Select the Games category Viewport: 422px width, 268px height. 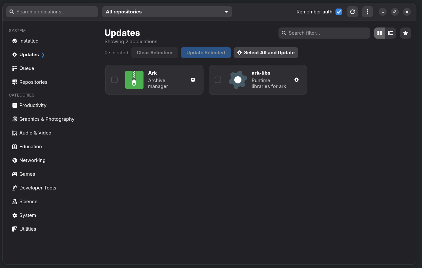[27, 174]
